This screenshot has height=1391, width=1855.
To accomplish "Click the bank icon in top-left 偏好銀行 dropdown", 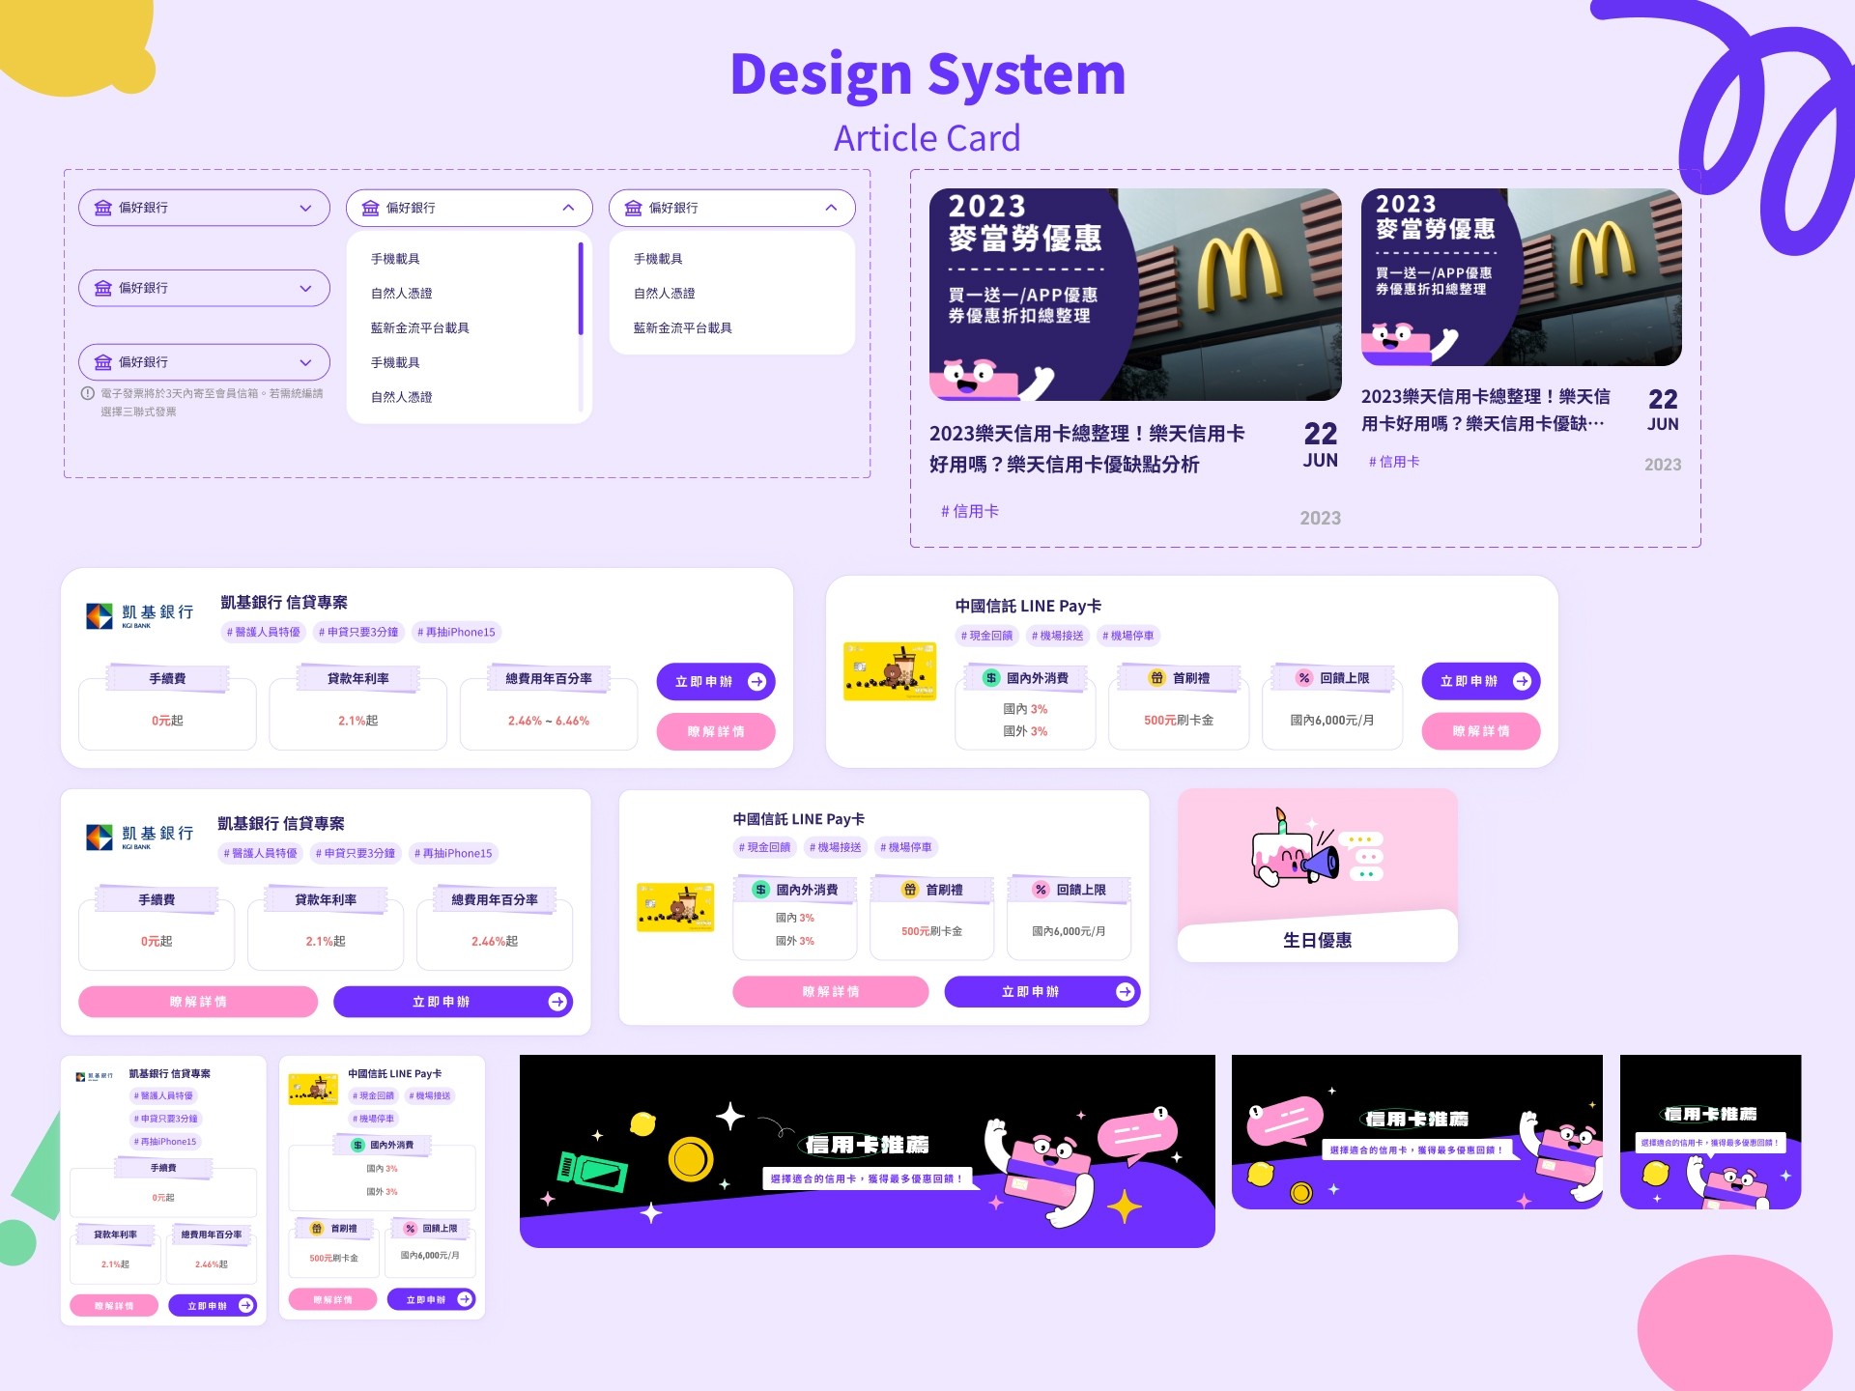I will (x=103, y=208).
